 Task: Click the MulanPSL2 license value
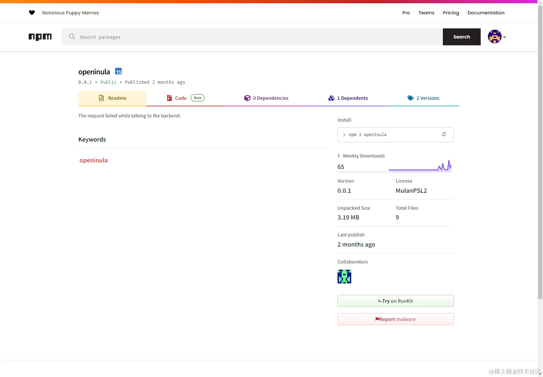tap(411, 191)
